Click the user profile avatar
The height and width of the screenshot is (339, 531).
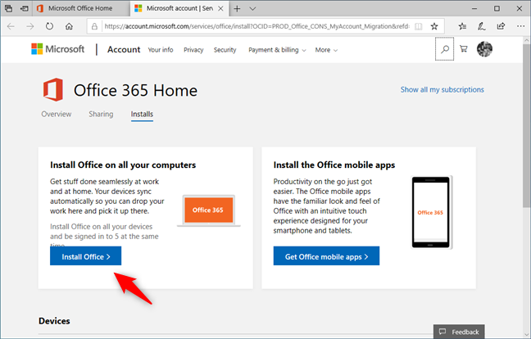tap(485, 49)
